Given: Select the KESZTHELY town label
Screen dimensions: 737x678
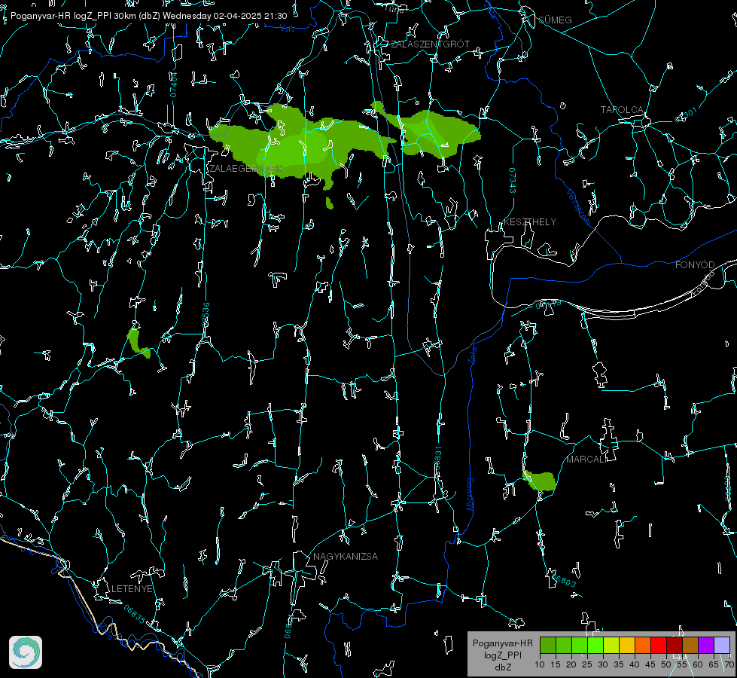Looking at the screenshot, I should 530,221.
